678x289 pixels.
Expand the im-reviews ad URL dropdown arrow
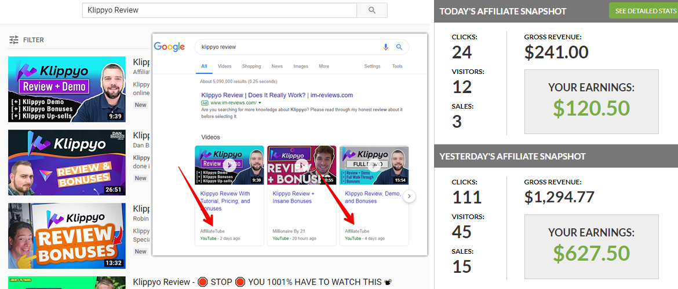[x=260, y=103]
